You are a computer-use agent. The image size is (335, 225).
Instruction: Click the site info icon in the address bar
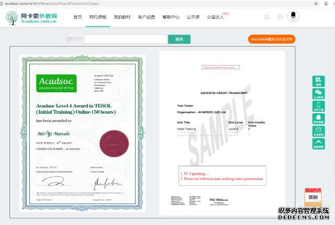click(1, 4)
